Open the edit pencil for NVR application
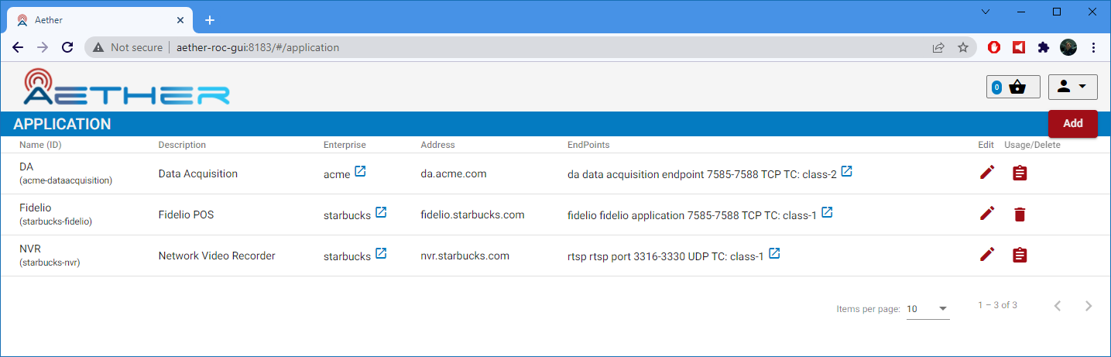The width and height of the screenshot is (1111, 357). click(986, 255)
